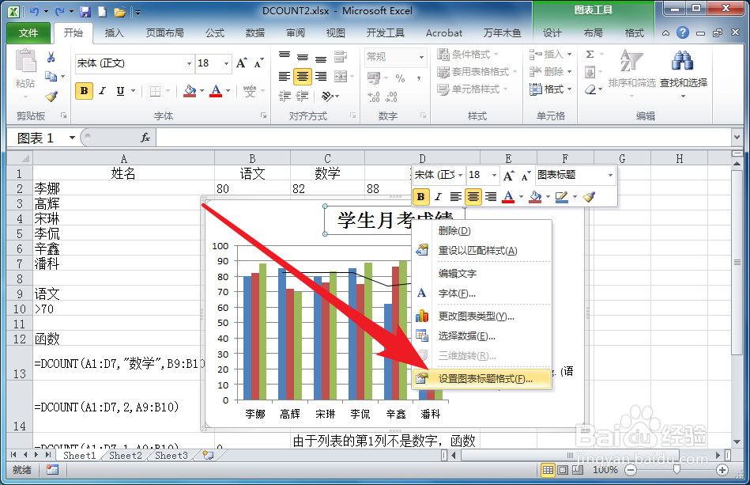Open the 插入 cells dropdown arrow

tap(569, 55)
